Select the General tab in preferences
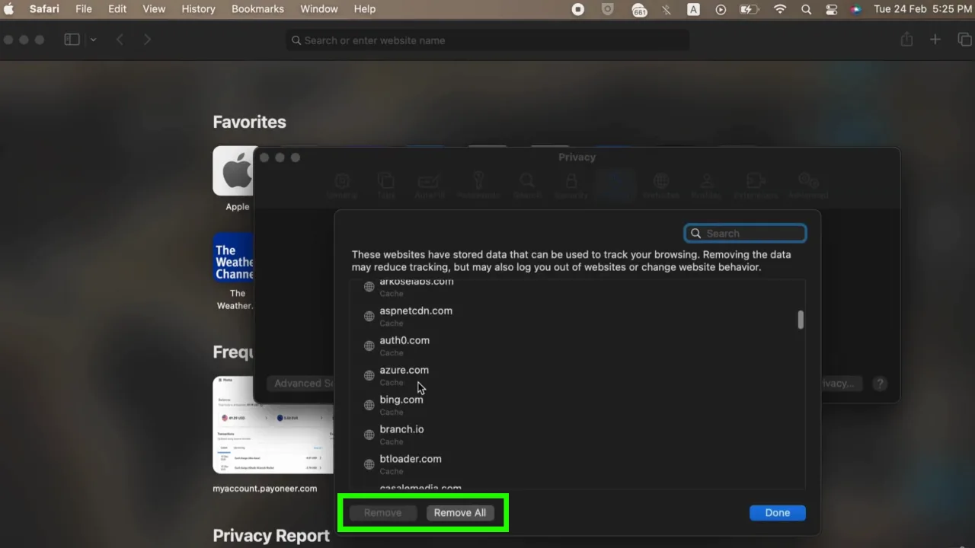Viewport: 975px width, 548px height. pyautogui.click(x=343, y=185)
